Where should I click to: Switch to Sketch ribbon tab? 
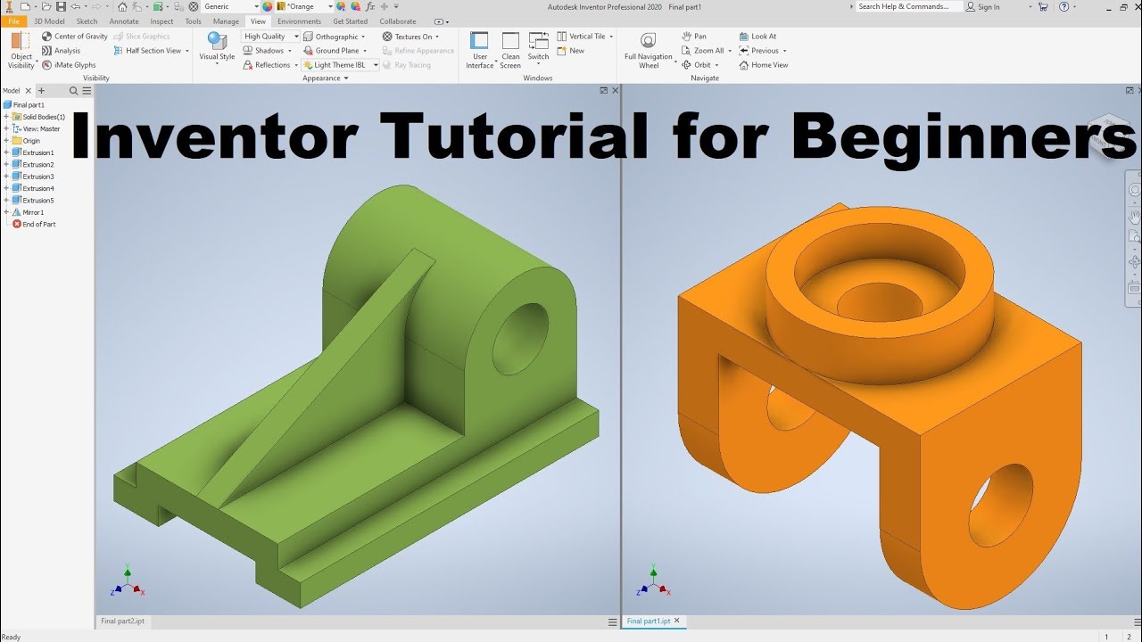[x=87, y=21]
